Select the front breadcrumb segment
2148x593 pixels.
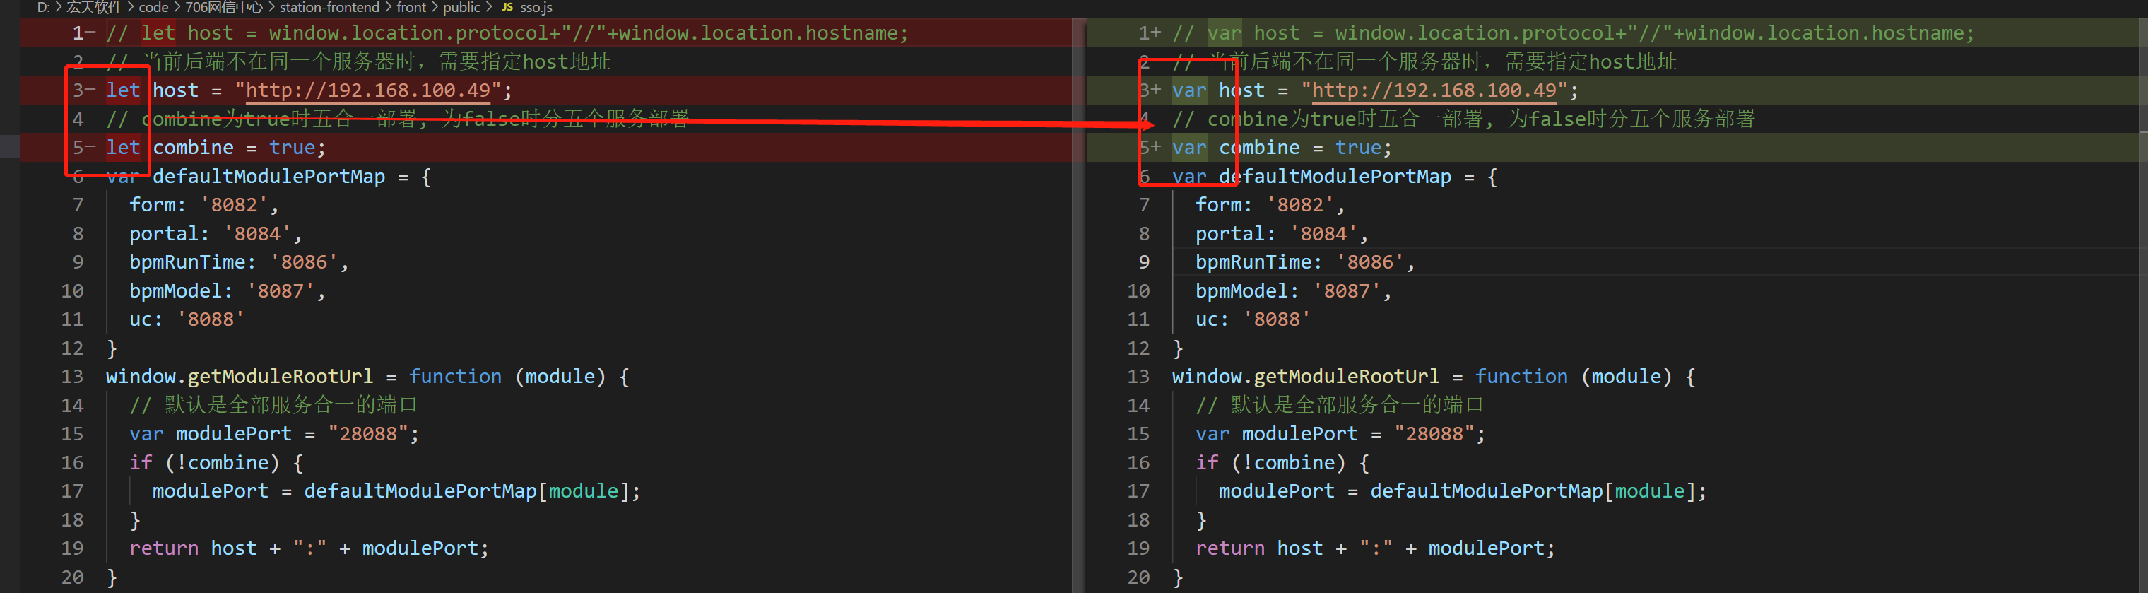tap(411, 8)
